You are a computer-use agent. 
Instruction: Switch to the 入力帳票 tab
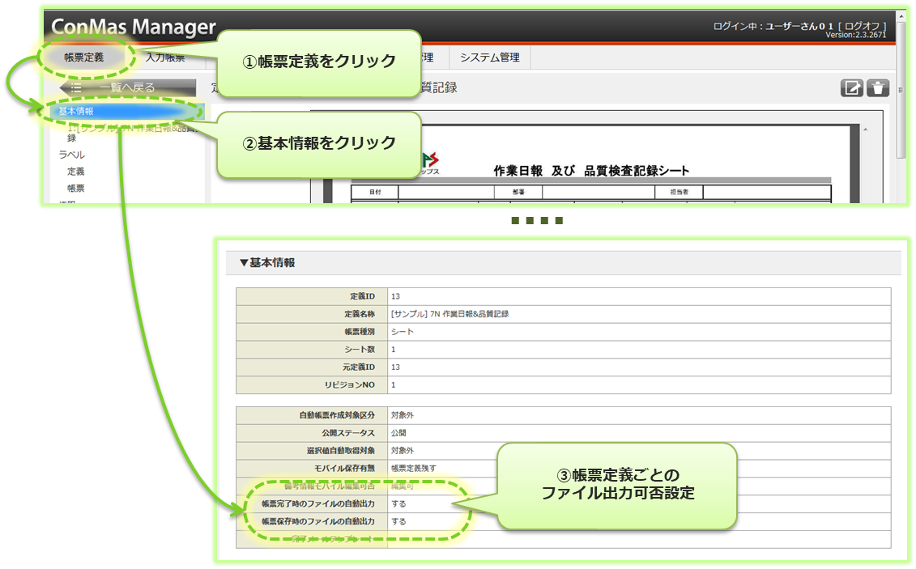165,57
